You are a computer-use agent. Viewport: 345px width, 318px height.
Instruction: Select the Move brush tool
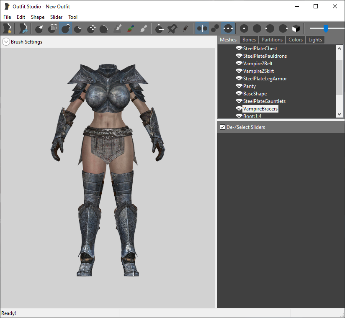pyautogui.click(x=91, y=28)
